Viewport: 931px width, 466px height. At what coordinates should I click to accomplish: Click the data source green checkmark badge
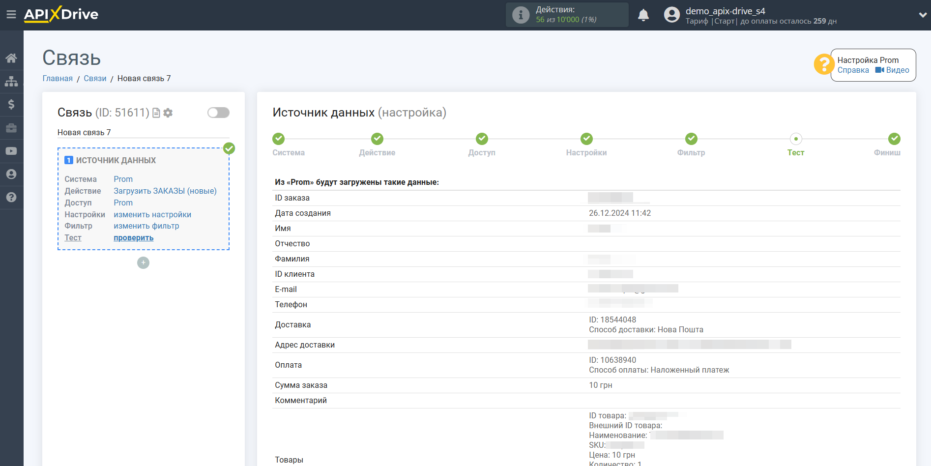tap(229, 148)
